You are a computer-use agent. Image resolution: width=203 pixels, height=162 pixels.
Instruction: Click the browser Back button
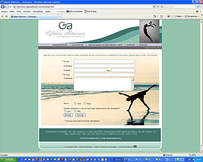(3, 6)
